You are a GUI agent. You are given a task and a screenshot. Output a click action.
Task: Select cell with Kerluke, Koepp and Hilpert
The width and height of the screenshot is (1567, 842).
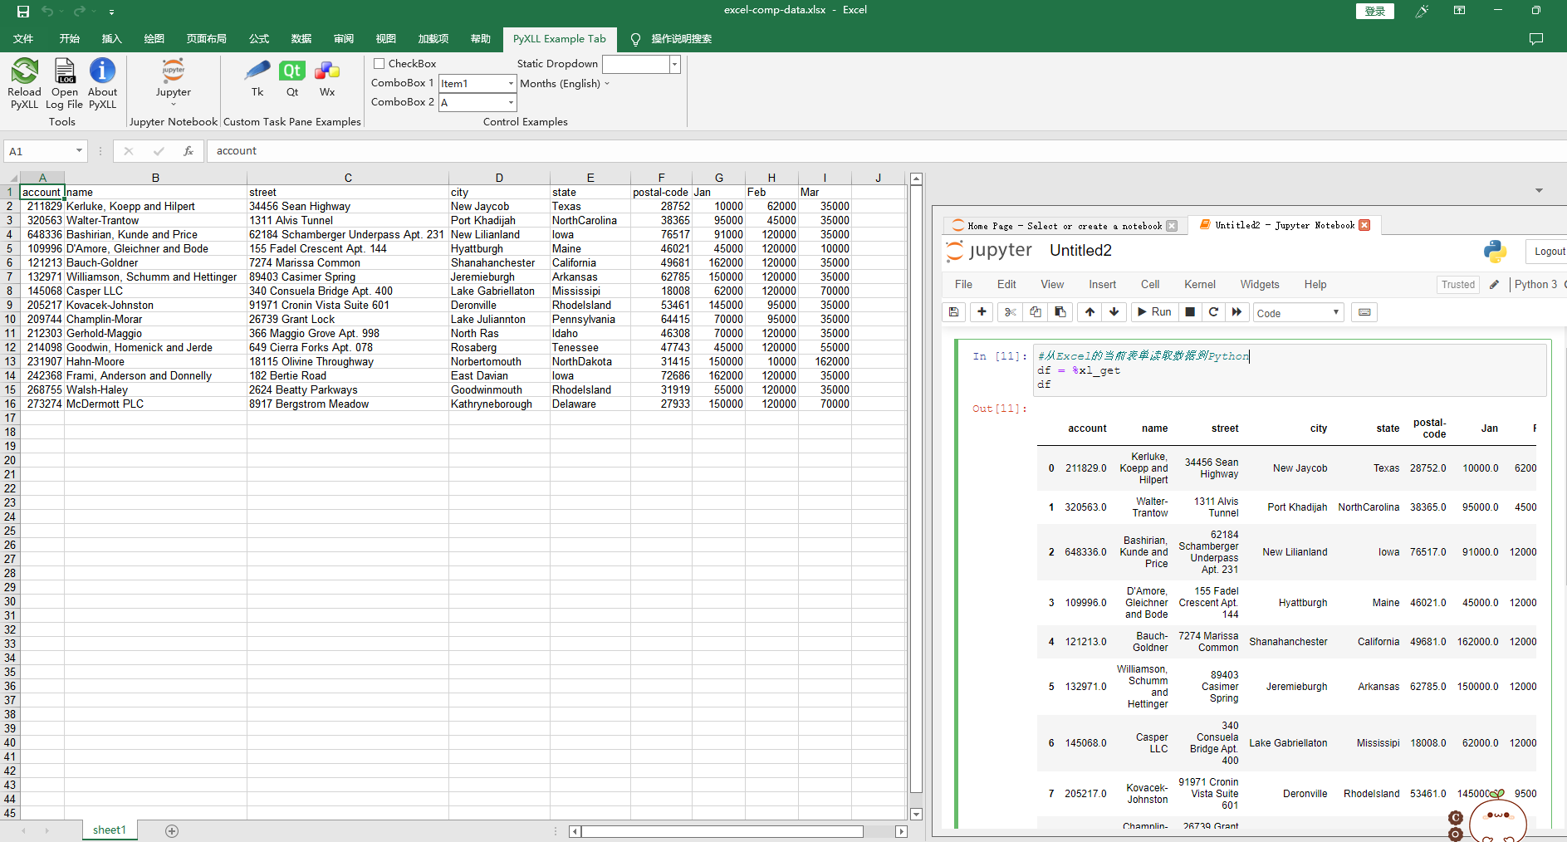(x=155, y=207)
